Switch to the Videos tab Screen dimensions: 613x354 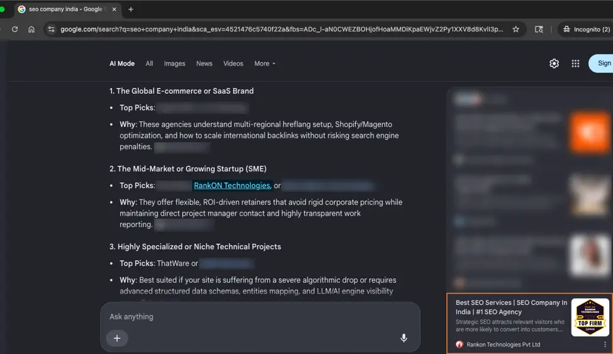[233, 64]
